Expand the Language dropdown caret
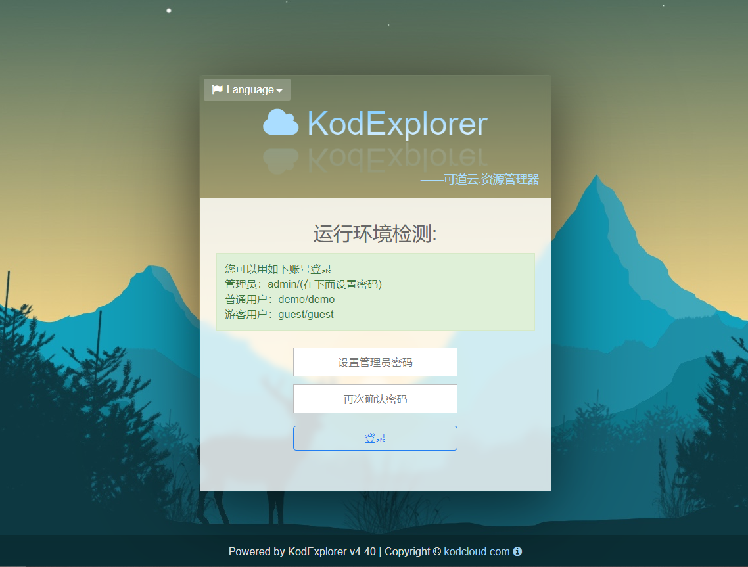Viewport: 748px width, 567px height. [279, 91]
